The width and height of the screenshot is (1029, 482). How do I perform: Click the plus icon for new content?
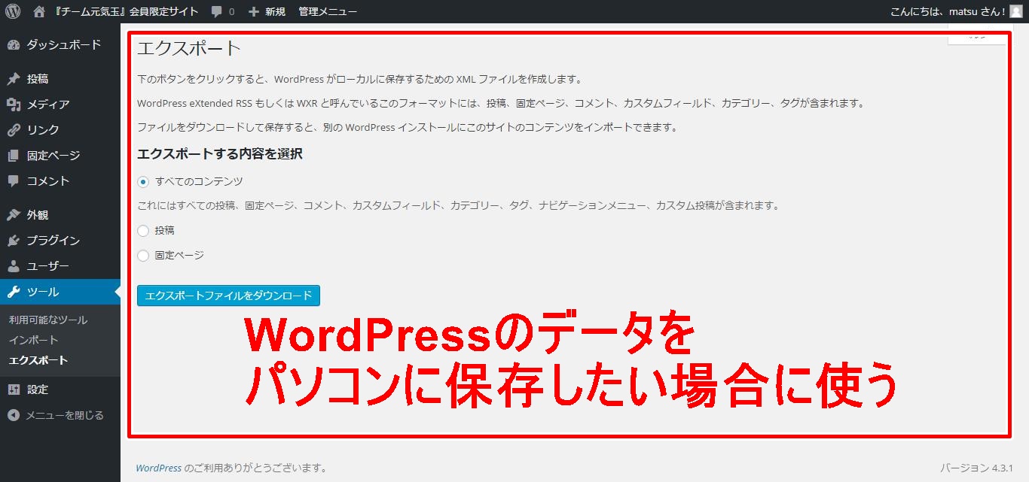coord(254,12)
